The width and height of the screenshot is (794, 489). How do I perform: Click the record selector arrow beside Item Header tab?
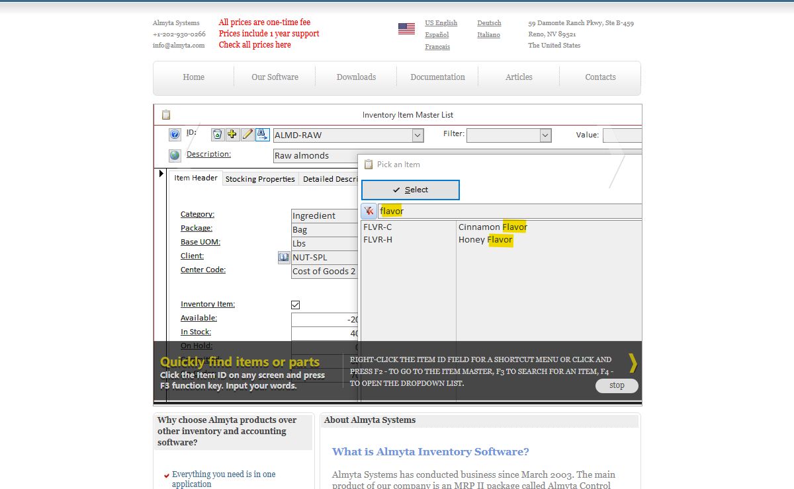click(x=162, y=173)
